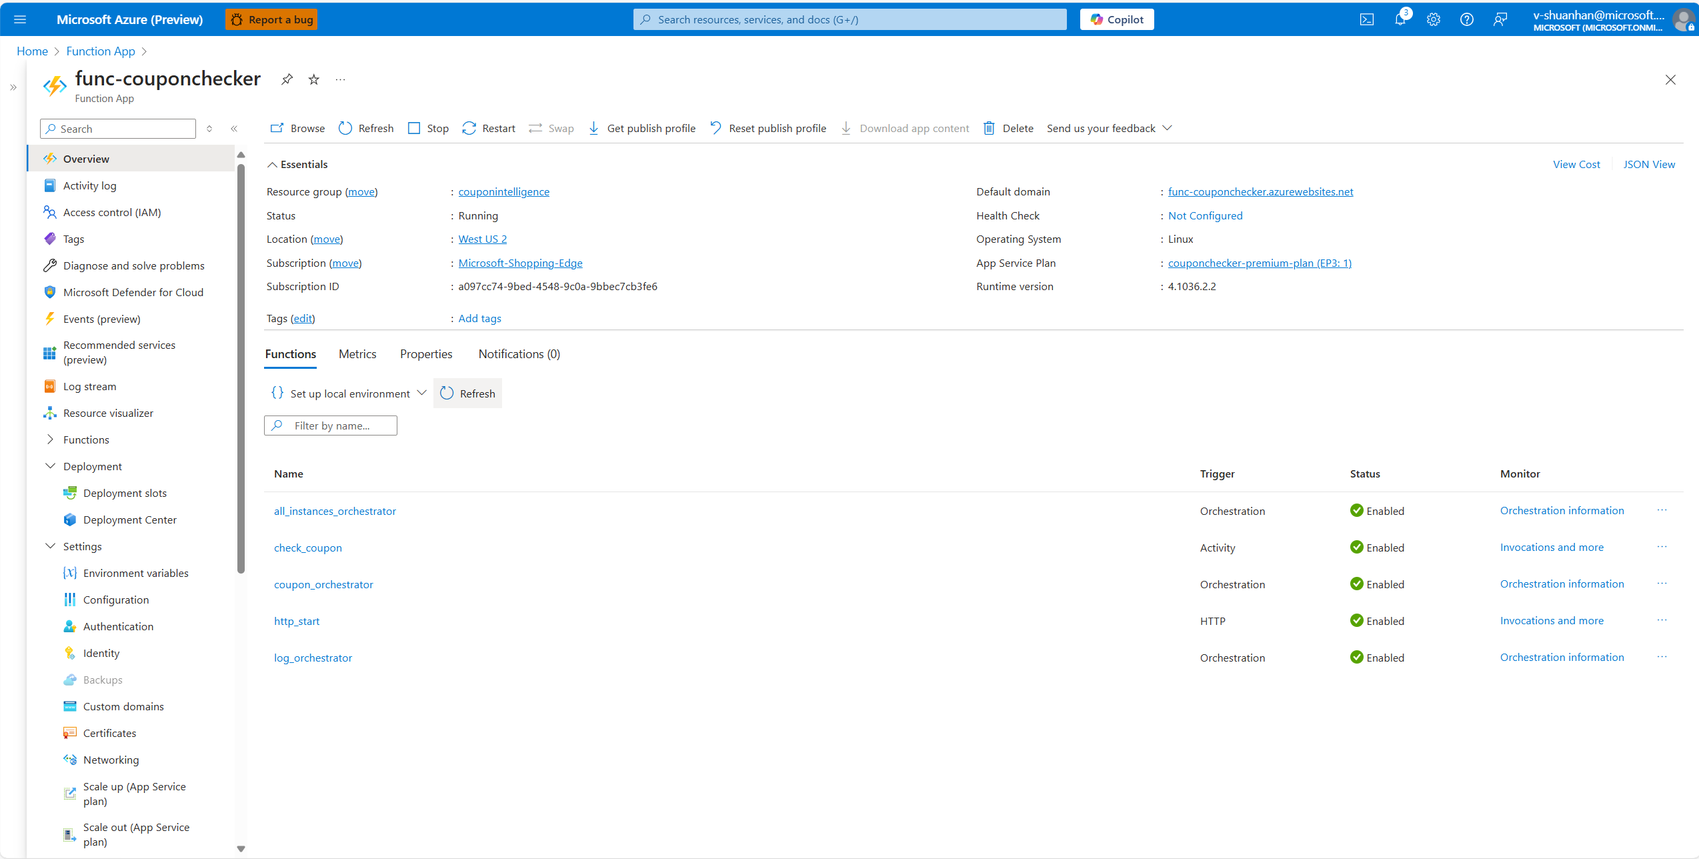
Task: Open more actions for all_instances_orchestrator row
Action: 1662,510
